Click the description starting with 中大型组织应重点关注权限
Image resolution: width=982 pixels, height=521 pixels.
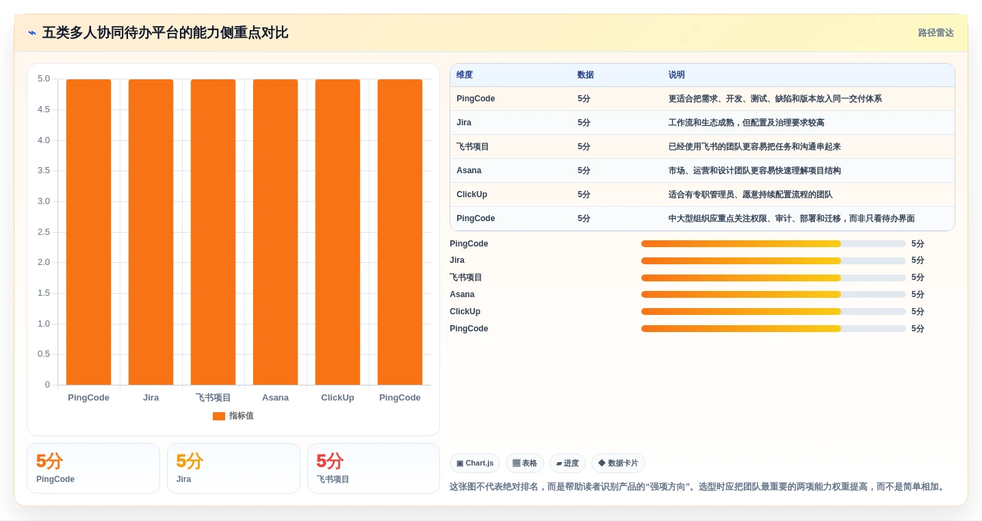pos(792,218)
